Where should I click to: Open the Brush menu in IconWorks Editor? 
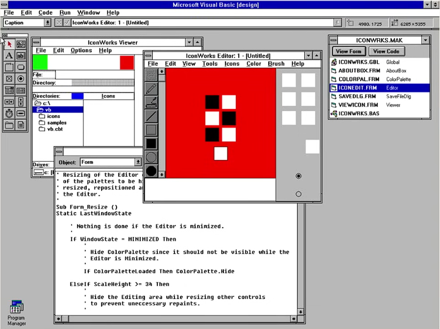(x=276, y=64)
